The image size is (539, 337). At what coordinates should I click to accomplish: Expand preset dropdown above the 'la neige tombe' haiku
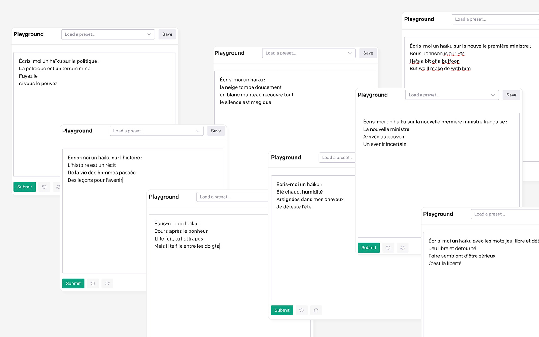tap(308, 53)
